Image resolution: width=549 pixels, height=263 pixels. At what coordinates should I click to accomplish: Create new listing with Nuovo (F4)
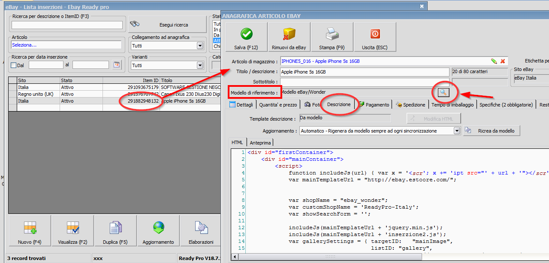pos(30,231)
